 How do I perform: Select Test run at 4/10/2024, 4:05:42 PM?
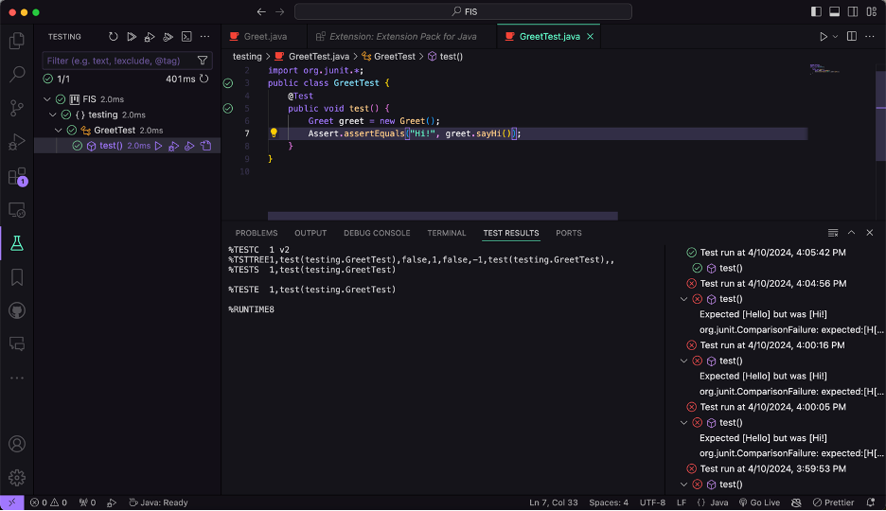point(775,253)
